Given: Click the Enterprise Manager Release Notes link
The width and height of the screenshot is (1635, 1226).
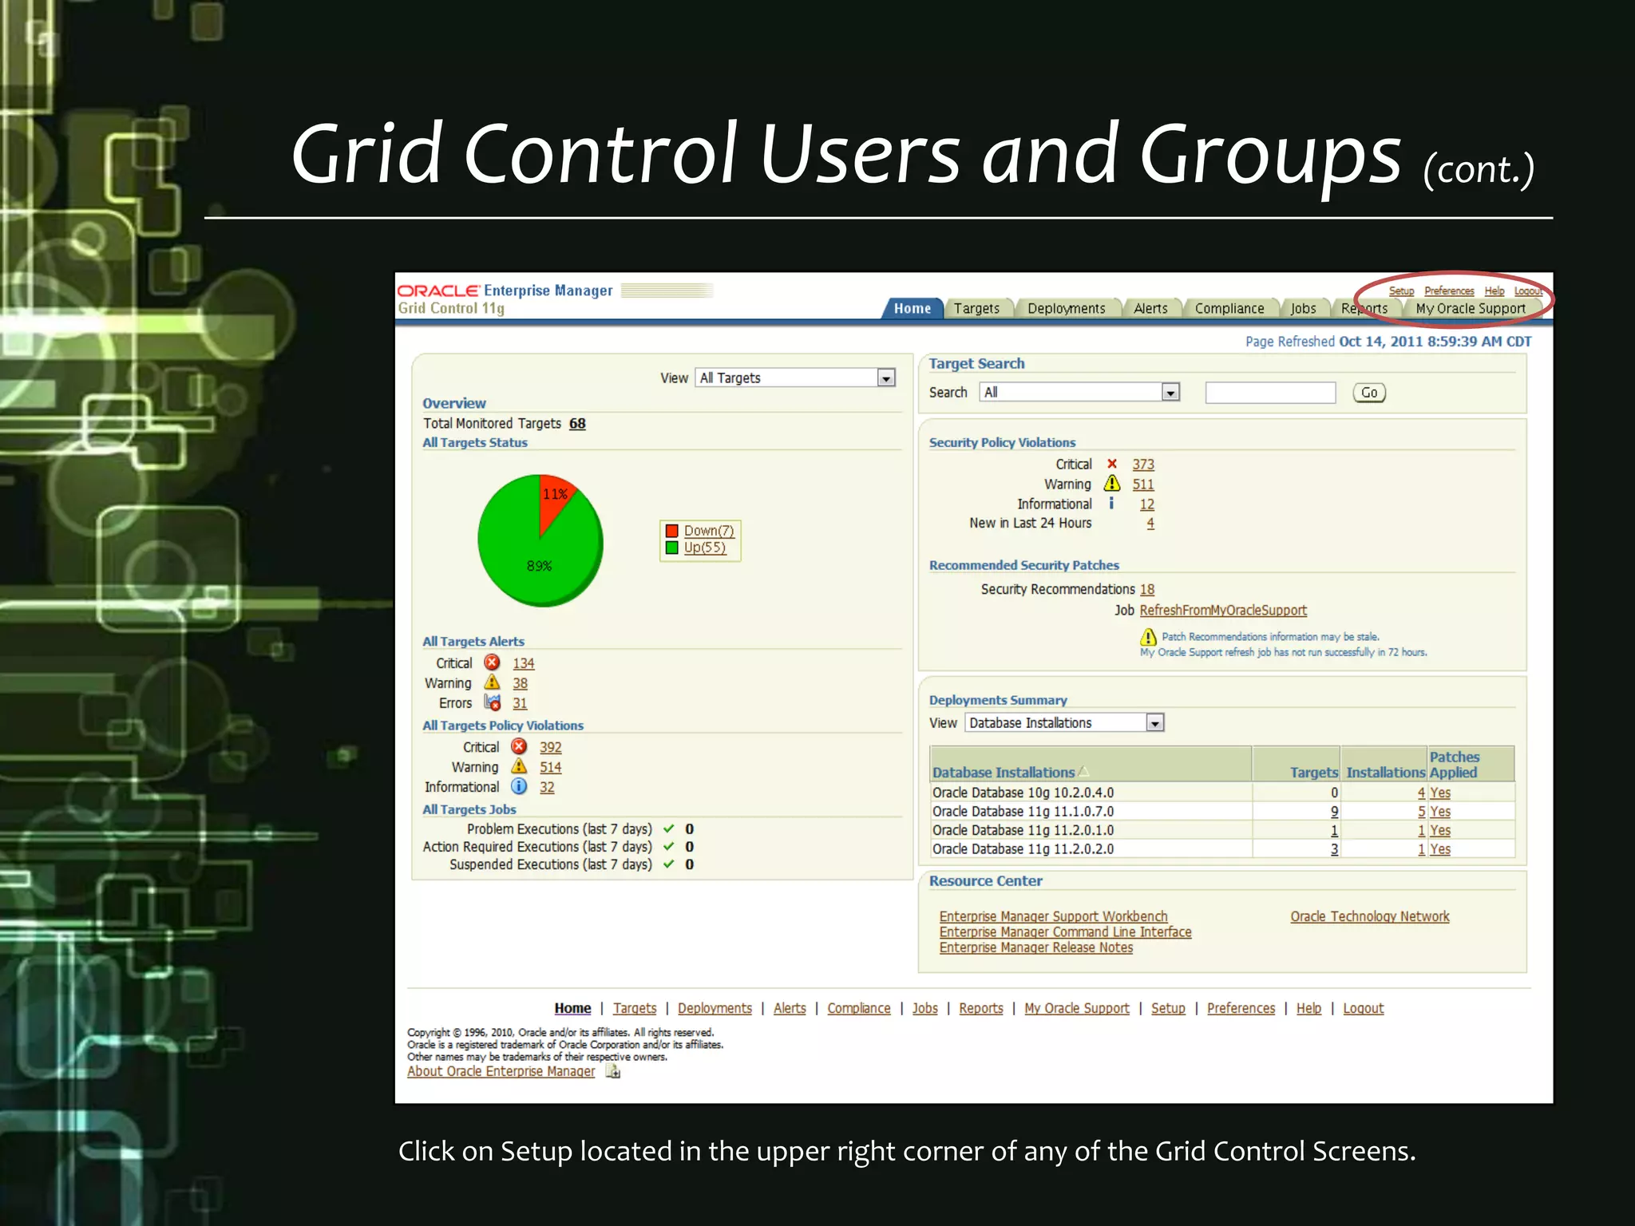Looking at the screenshot, I should (1036, 947).
